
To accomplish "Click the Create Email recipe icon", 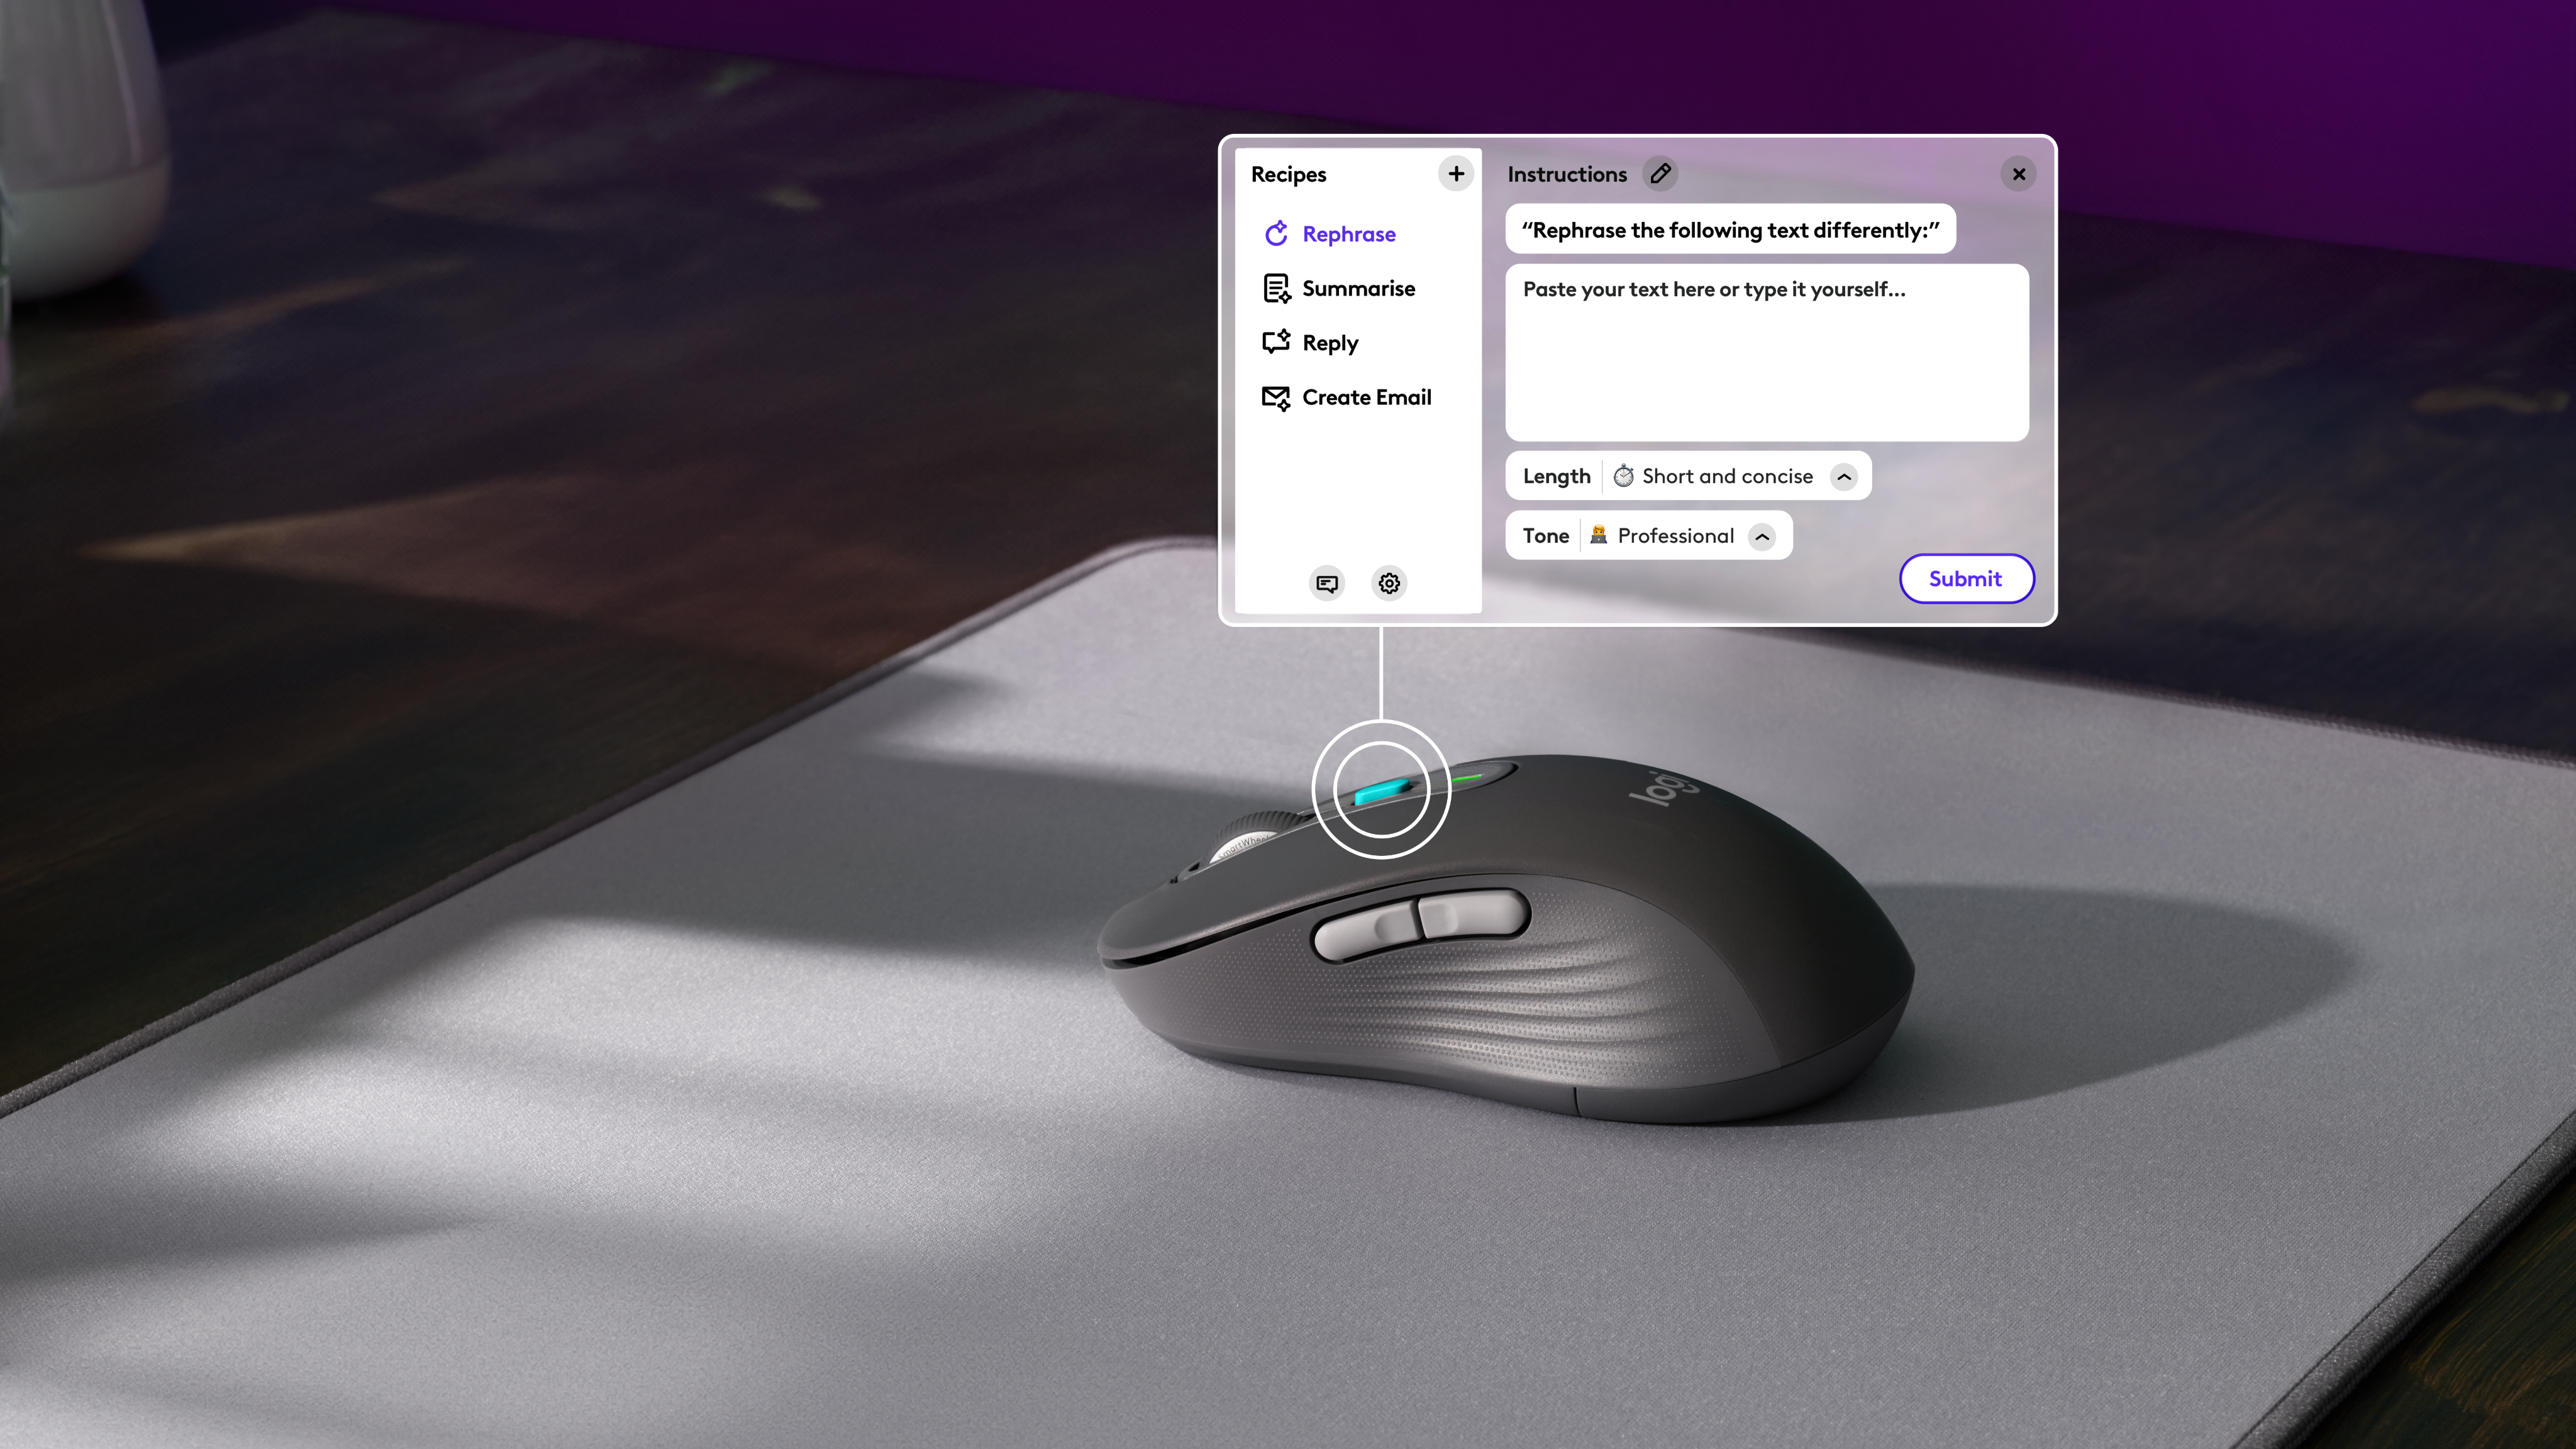I will pos(1274,396).
